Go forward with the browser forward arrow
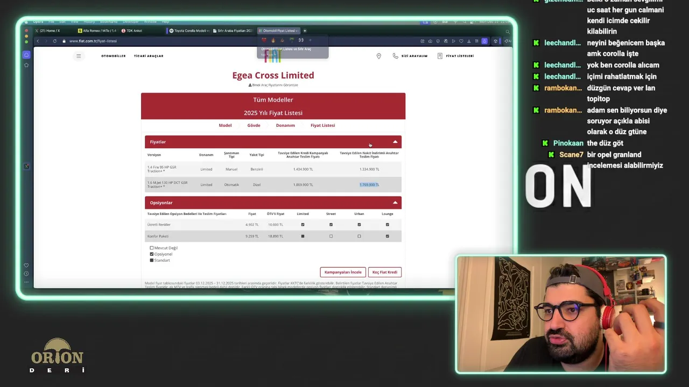The width and height of the screenshot is (689, 387). (x=45, y=41)
